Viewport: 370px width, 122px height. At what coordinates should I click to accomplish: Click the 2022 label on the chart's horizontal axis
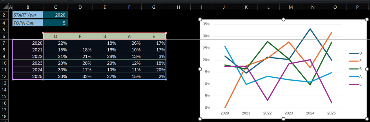267,113
